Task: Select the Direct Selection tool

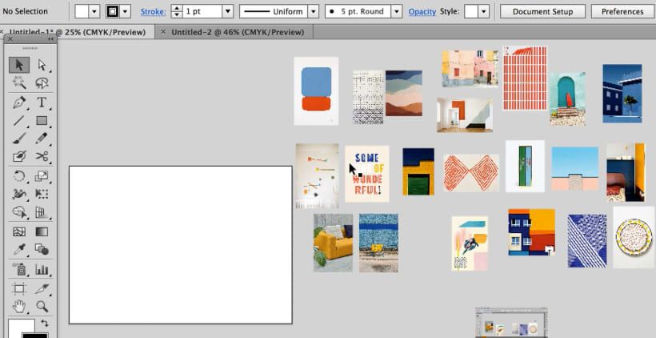Action: [x=42, y=65]
